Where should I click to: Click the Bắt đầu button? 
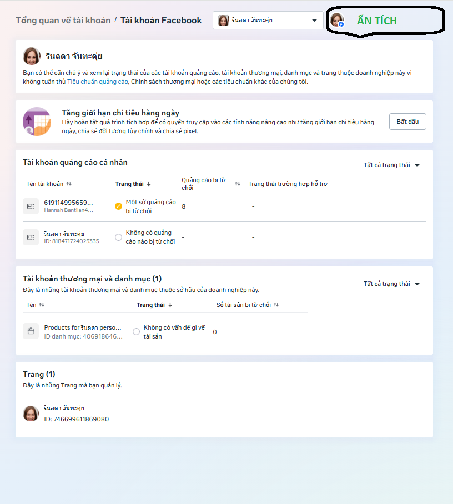tap(407, 122)
